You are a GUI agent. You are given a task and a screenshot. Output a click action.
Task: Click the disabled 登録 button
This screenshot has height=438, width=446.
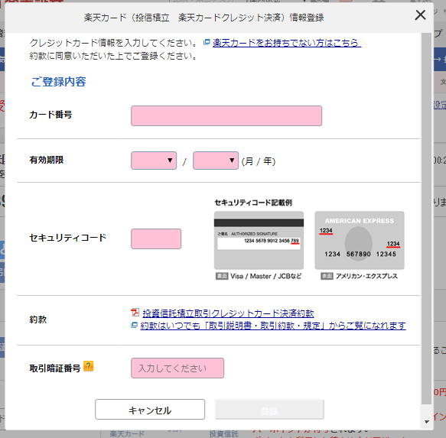click(x=269, y=409)
